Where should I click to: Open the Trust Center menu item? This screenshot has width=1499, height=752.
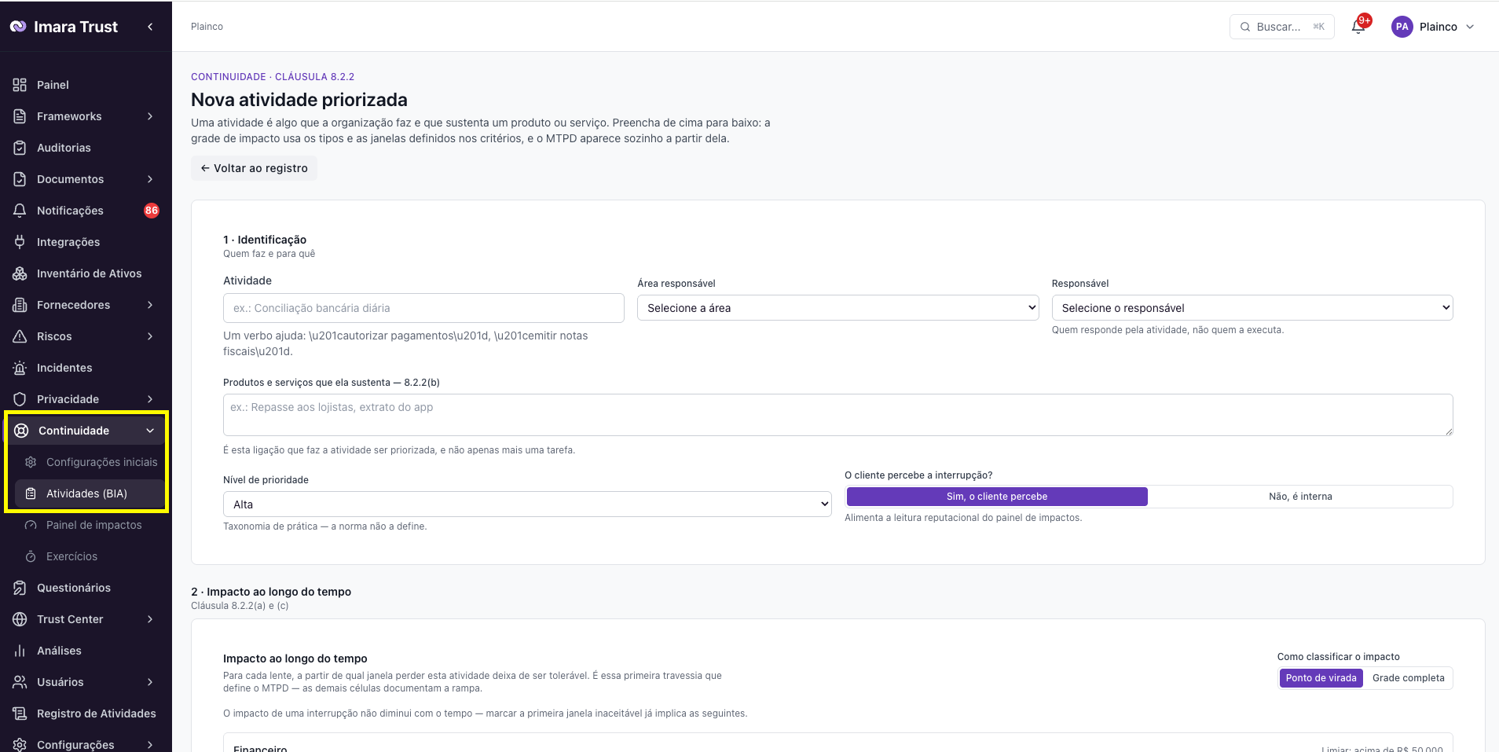(86, 619)
